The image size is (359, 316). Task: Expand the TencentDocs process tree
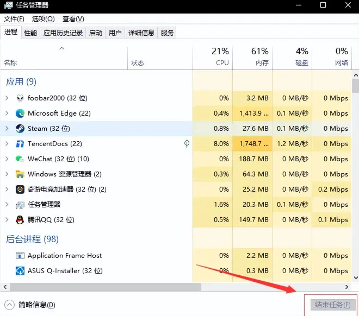(7, 144)
